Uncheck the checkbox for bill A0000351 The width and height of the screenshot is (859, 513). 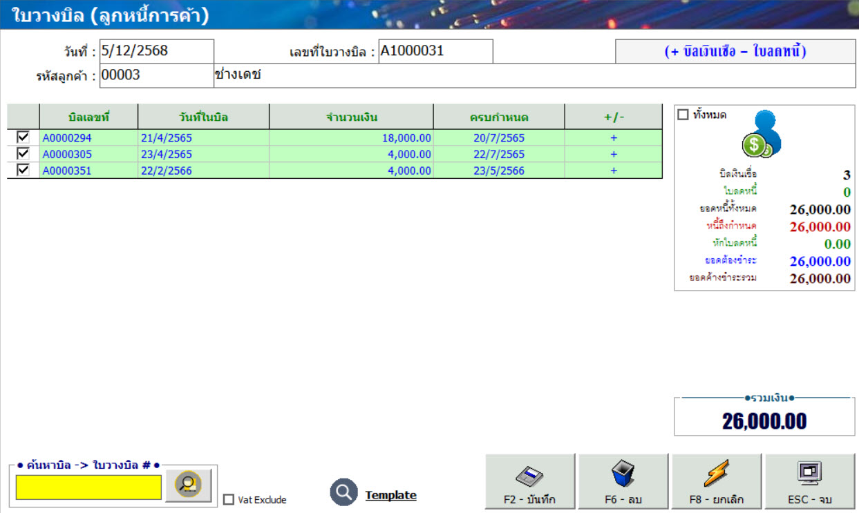[x=23, y=171]
